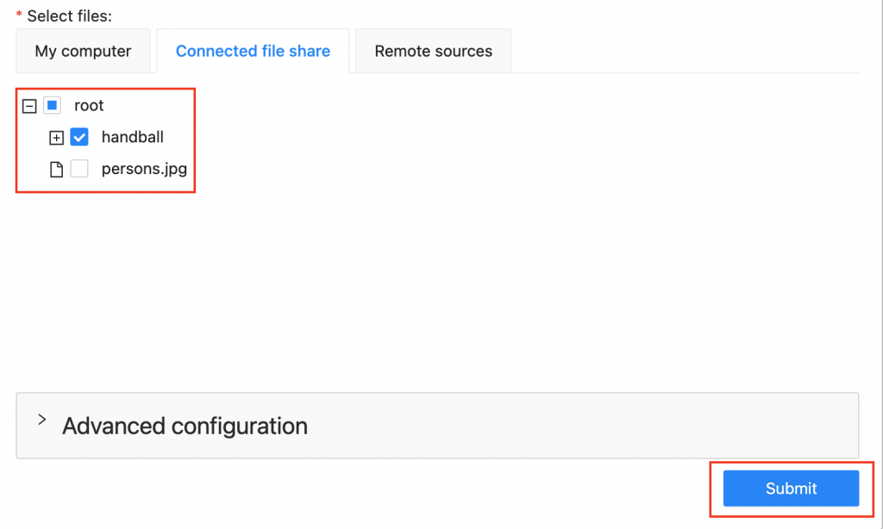Image resolution: width=883 pixels, height=529 pixels.
Task: Select the Connected file share tab
Action: 253,51
